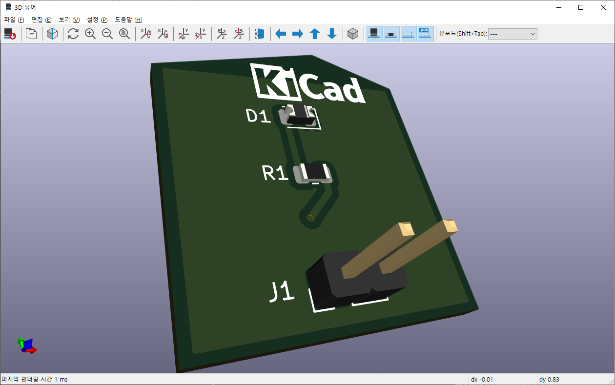615x385 pixels.
Task: Rotate Y clockwise icon
Action: pos(184,34)
